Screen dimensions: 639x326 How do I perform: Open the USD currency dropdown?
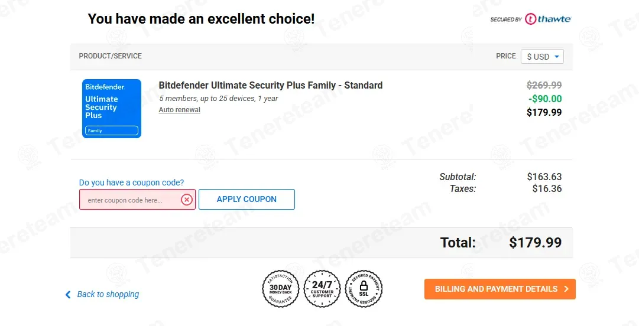point(542,57)
